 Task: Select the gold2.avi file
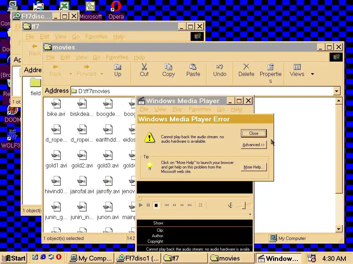click(x=82, y=159)
